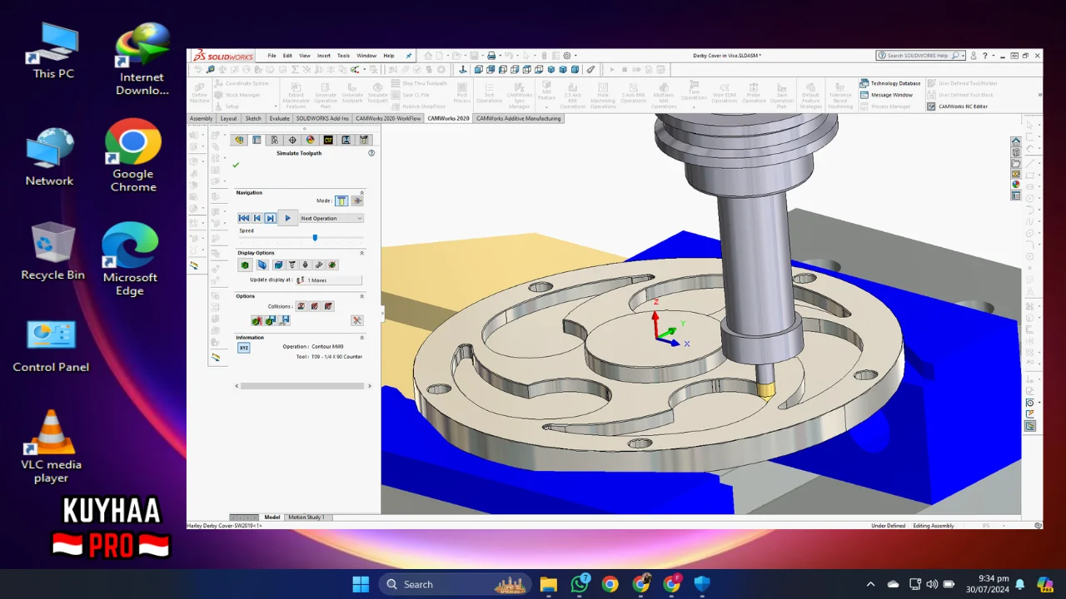The image size is (1066, 599).
Task: Open the Next Operation dropdown
Action: [331, 218]
